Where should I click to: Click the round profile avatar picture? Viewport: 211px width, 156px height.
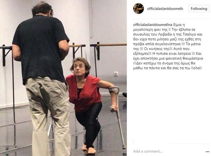[138, 8]
